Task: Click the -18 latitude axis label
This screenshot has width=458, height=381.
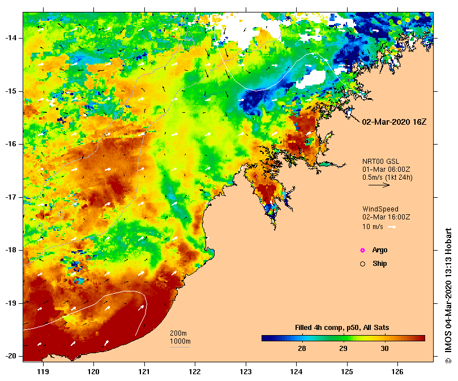Action: point(11,250)
